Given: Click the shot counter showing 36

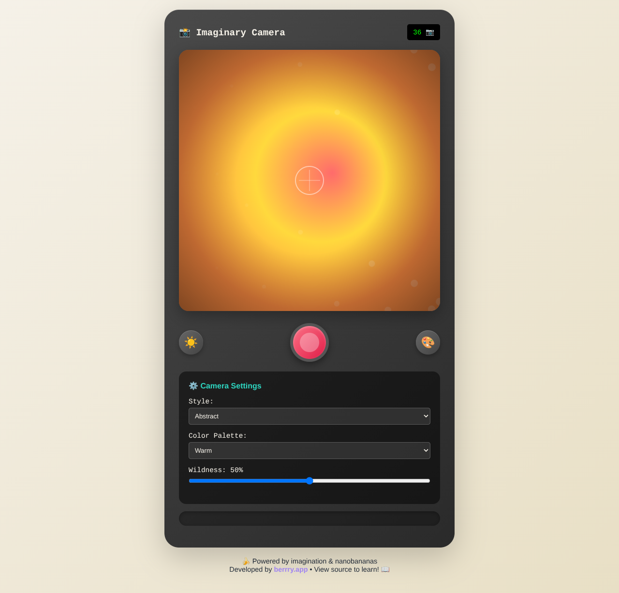Looking at the screenshot, I should point(417,32).
